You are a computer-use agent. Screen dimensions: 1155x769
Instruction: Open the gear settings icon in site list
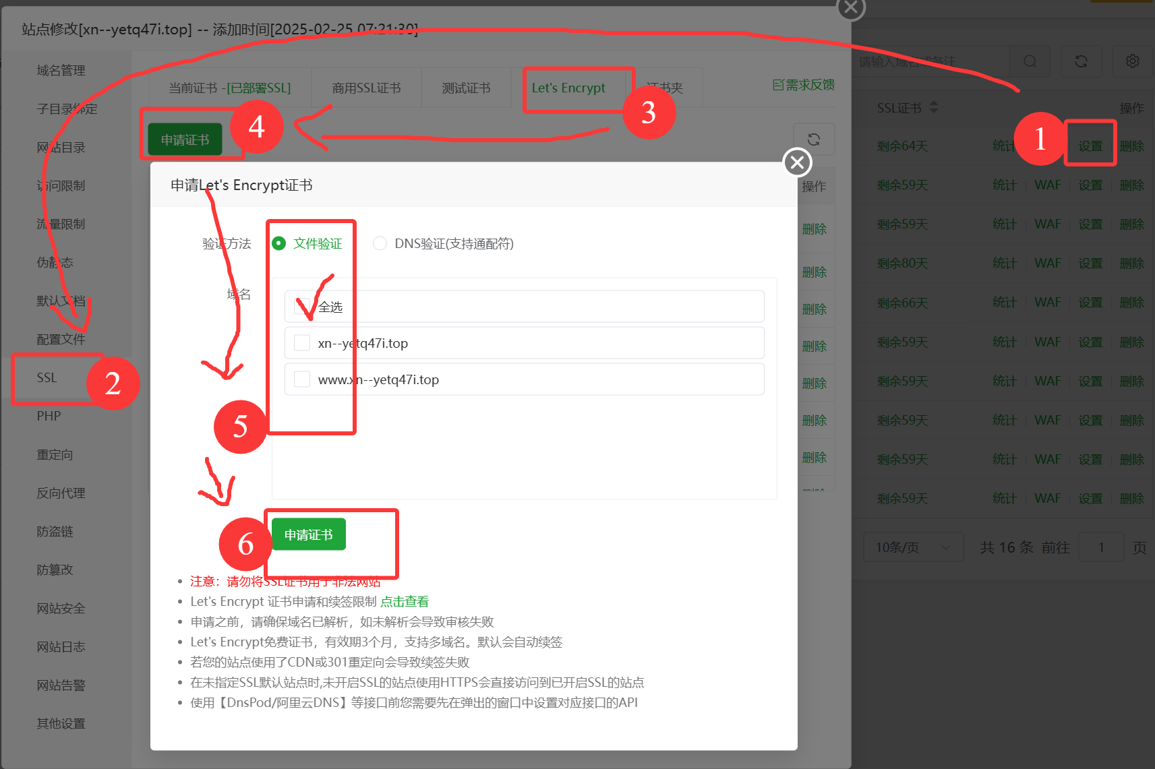click(1133, 61)
